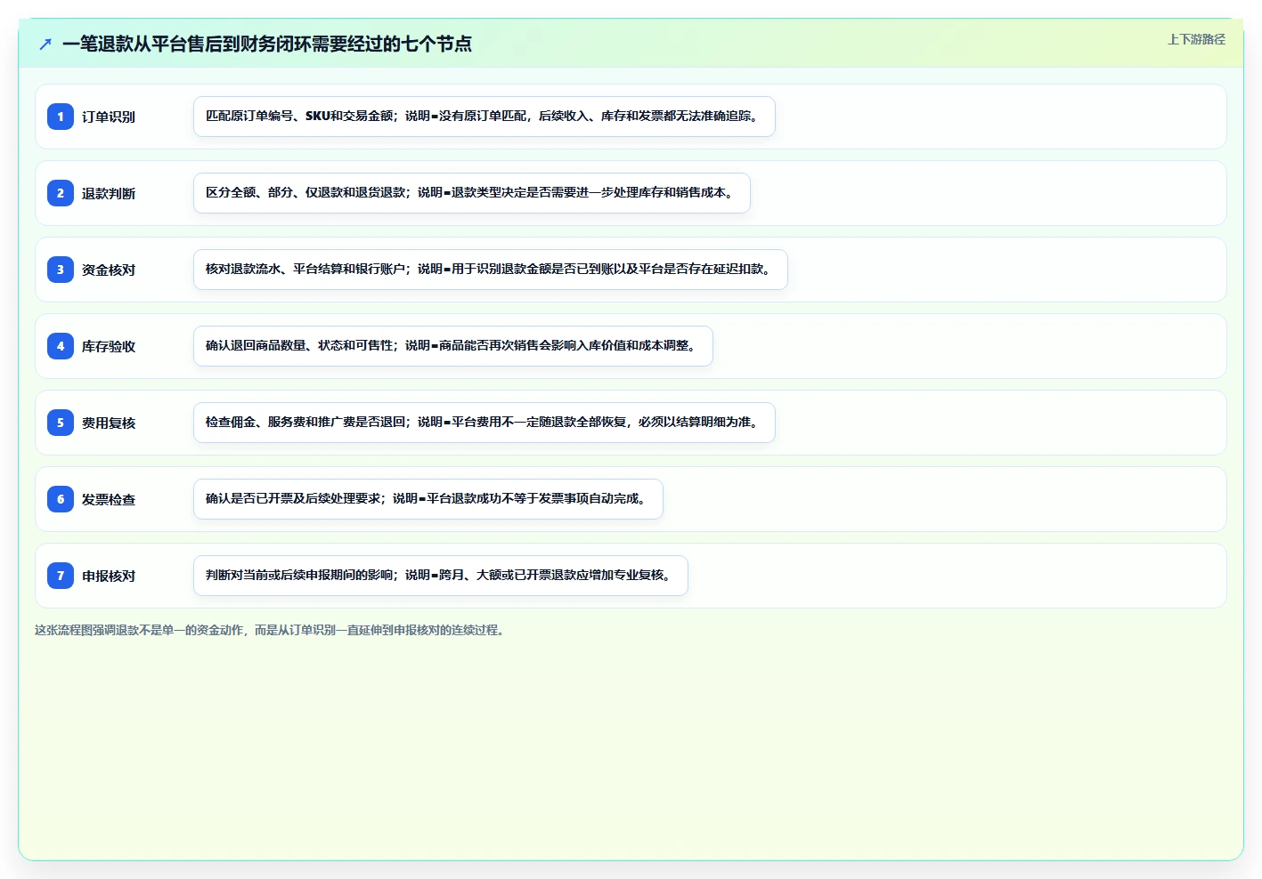The image size is (1262, 879).
Task: Click the footer note 这张流程图强调退款不是单一的资金动作
Action: tap(272, 630)
